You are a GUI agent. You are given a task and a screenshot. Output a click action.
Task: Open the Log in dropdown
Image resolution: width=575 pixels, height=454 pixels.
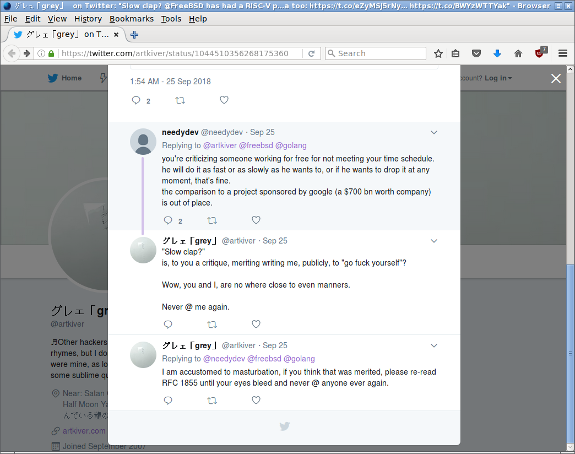pos(498,78)
